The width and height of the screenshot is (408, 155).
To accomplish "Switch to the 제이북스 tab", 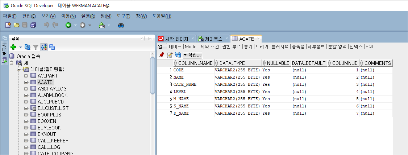I will pos(213,39).
